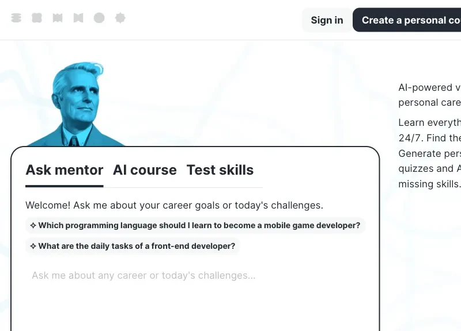Open the AI course tab
461x331 pixels.
pos(145,170)
